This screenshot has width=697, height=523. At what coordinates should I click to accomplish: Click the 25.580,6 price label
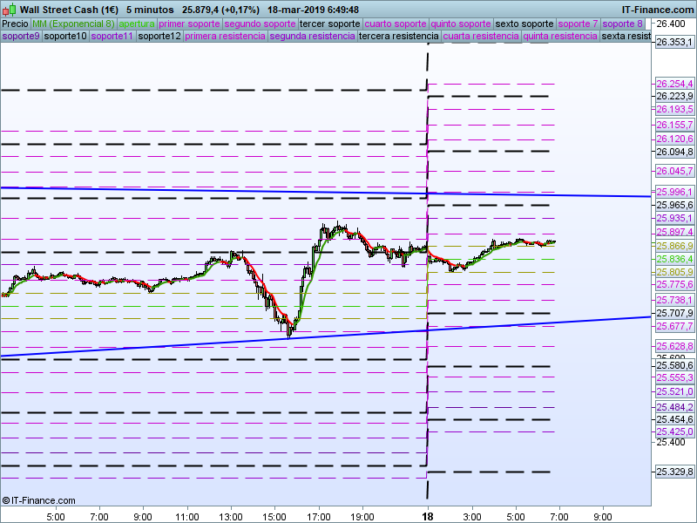click(x=674, y=365)
